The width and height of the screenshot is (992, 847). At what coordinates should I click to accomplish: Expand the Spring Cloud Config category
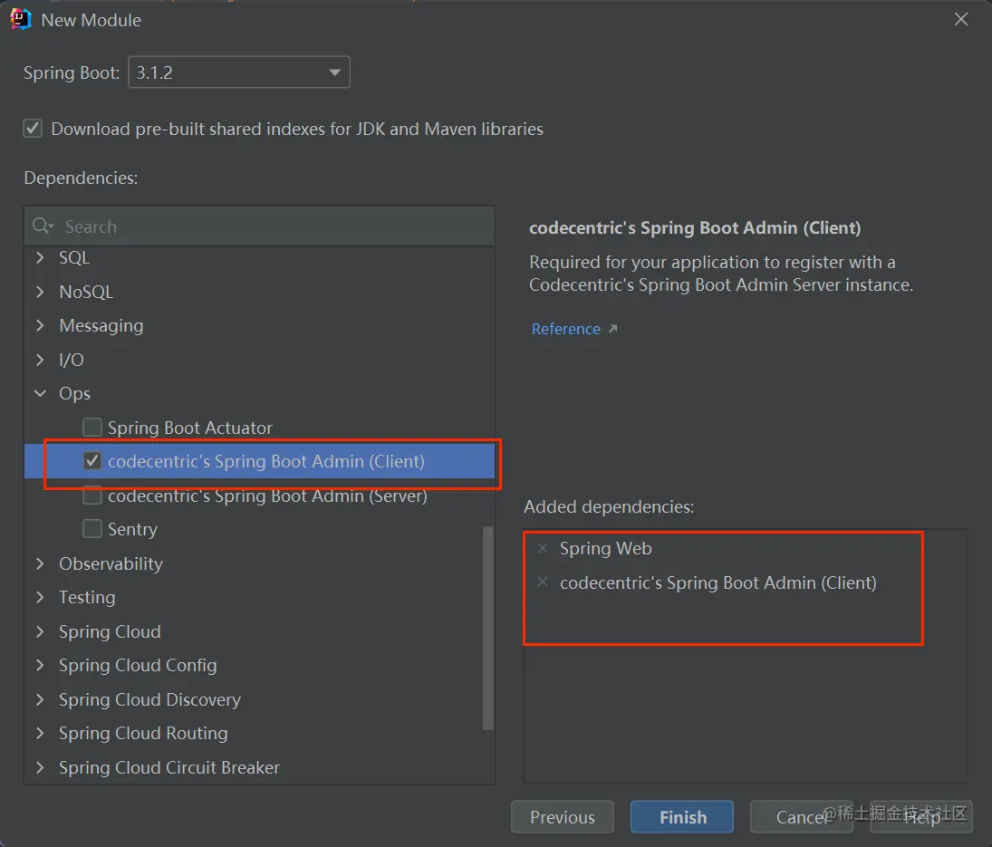(40, 665)
